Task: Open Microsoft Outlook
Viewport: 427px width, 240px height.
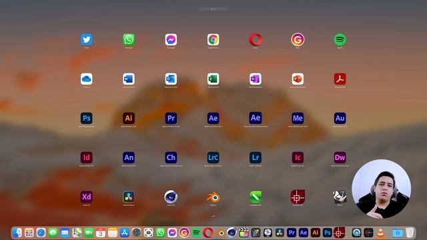Action: [x=171, y=79]
